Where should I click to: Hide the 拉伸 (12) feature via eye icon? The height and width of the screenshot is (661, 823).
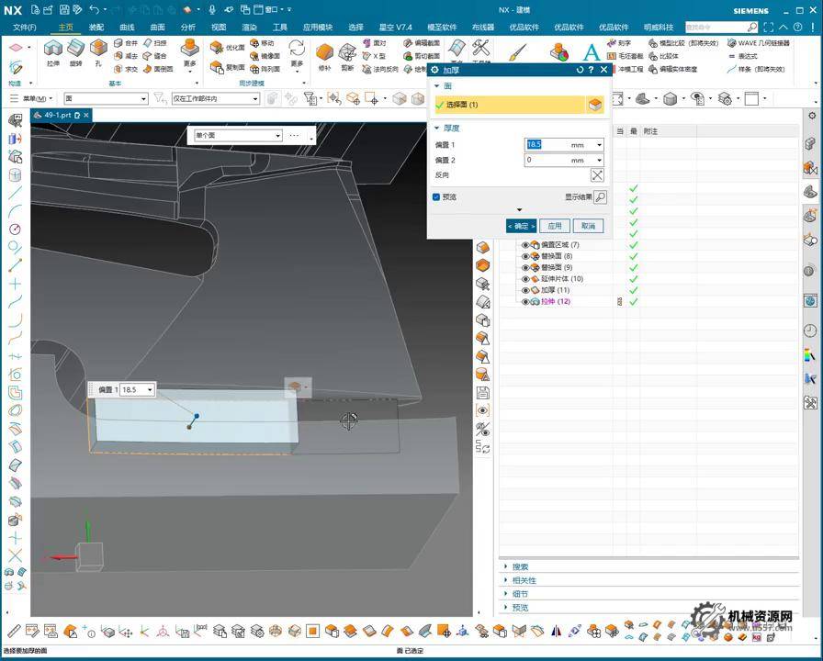(x=526, y=301)
